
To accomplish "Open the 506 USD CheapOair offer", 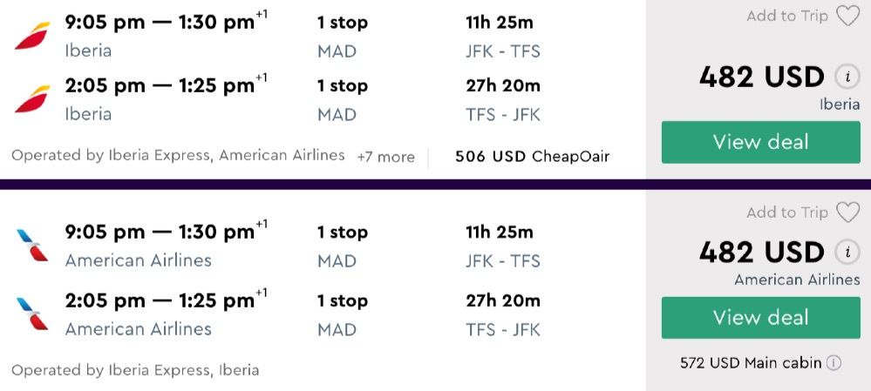I will pyautogui.click(x=532, y=157).
